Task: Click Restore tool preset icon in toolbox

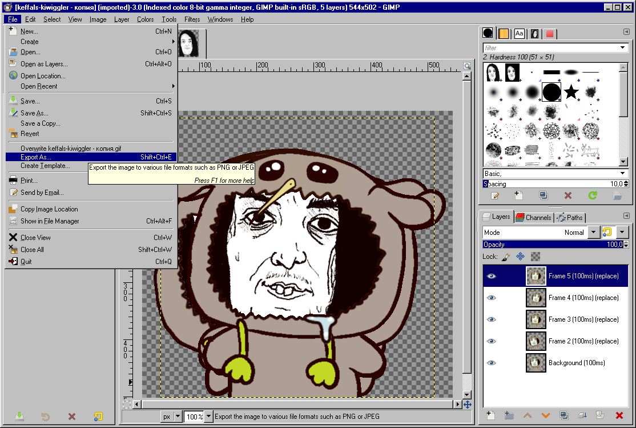Action: [46, 416]
